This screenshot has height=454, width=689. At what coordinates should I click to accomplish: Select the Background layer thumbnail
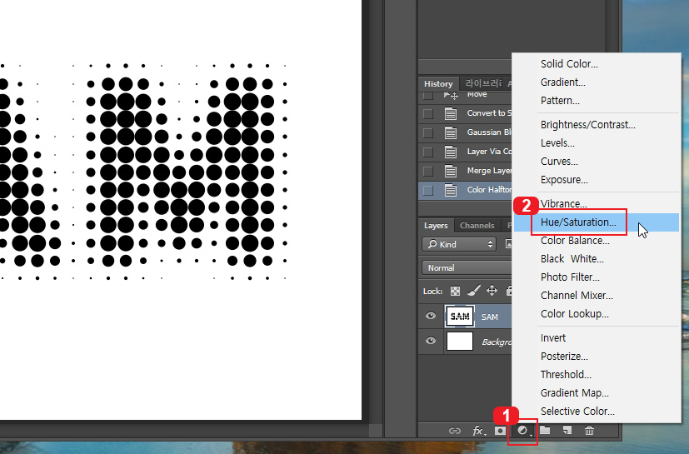click(460, 341)
